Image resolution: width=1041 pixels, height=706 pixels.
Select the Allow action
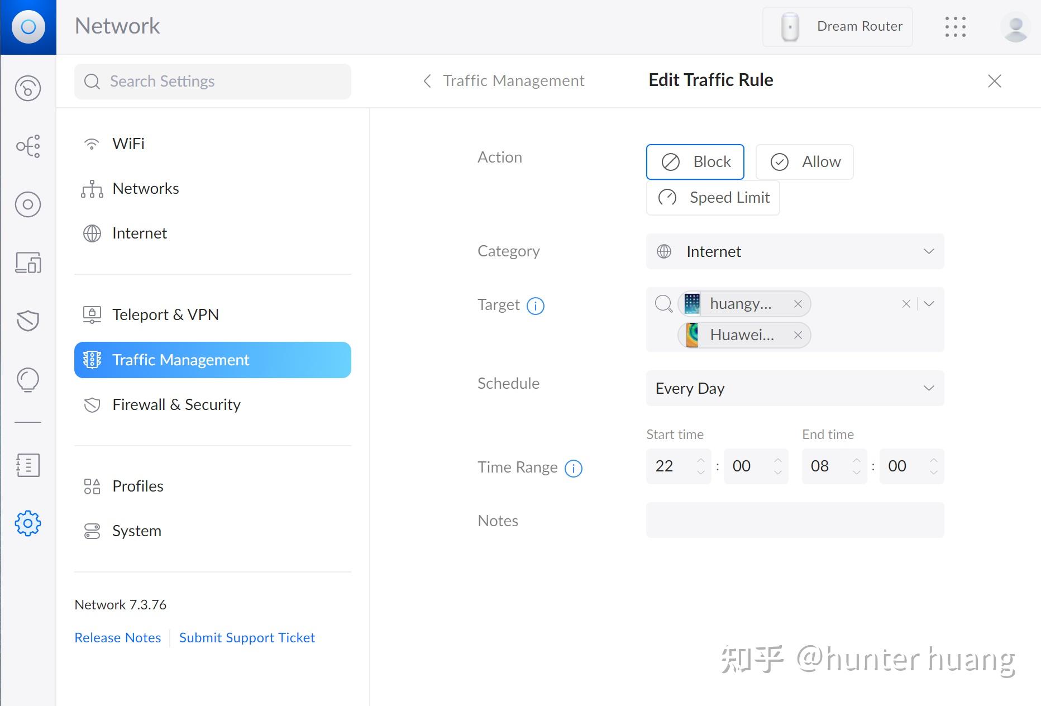(x=804, y=161)
